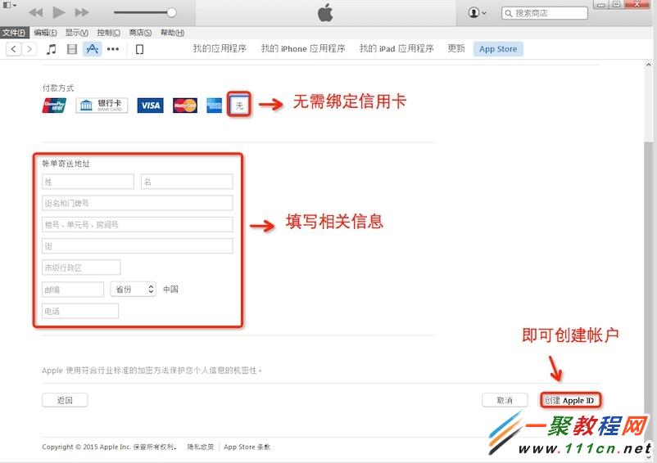Open the 显示 menu
This screenshot has height=463, width=657.
[x=76, y=33]
